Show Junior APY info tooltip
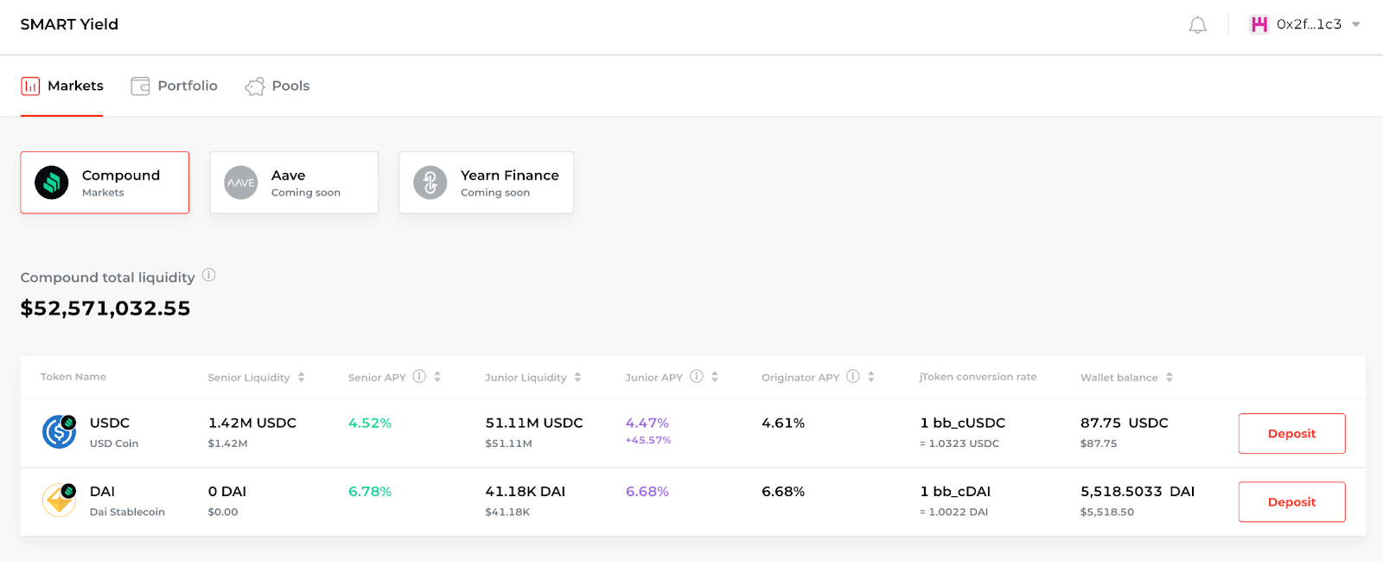The image size is (1383, 561). [x=697, y=376]
